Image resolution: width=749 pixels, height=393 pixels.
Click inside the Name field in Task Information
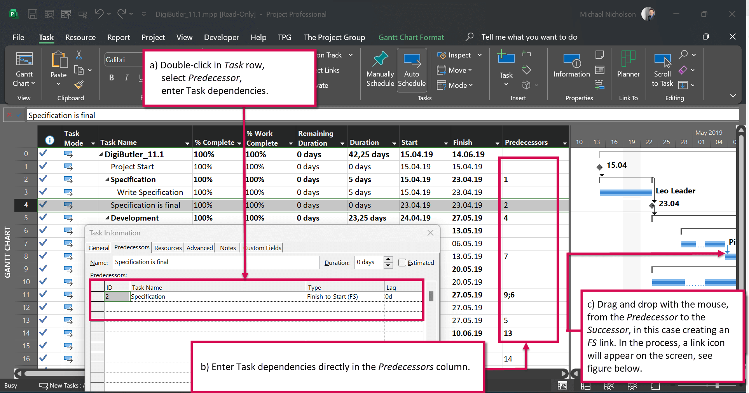tap(216, 262)
